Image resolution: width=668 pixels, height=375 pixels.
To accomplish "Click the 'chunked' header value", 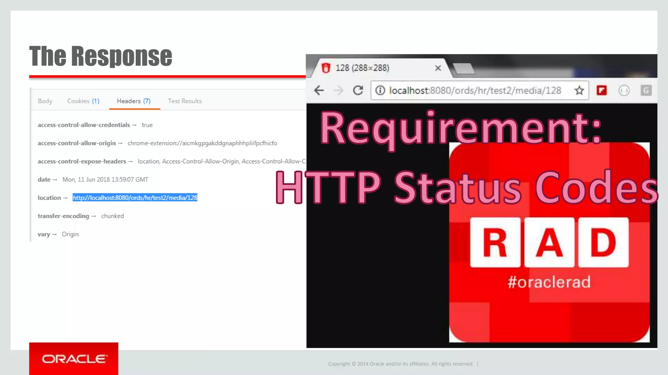I will point(113,216).
